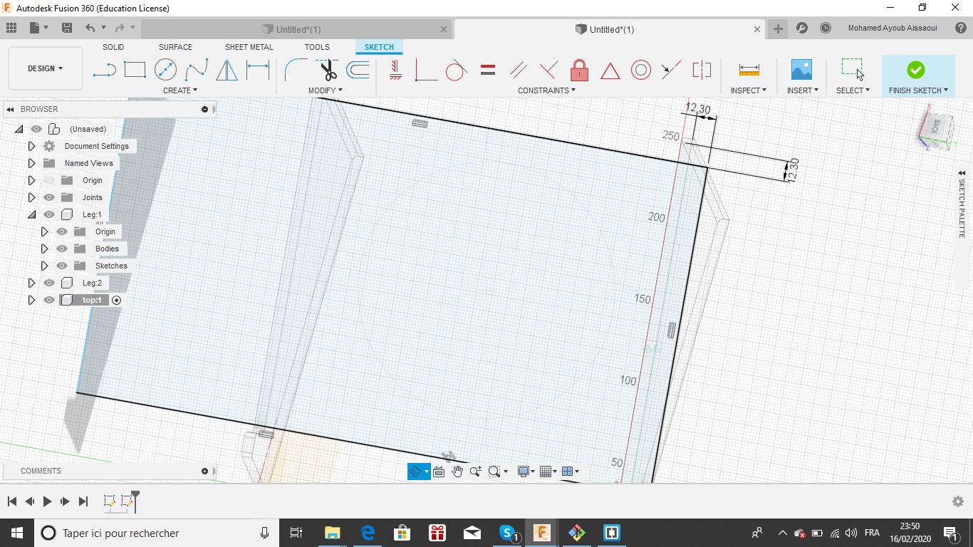Apply the Parallel constraint
The height and width of the screenshot is (547, 973).
coord(519,70)
